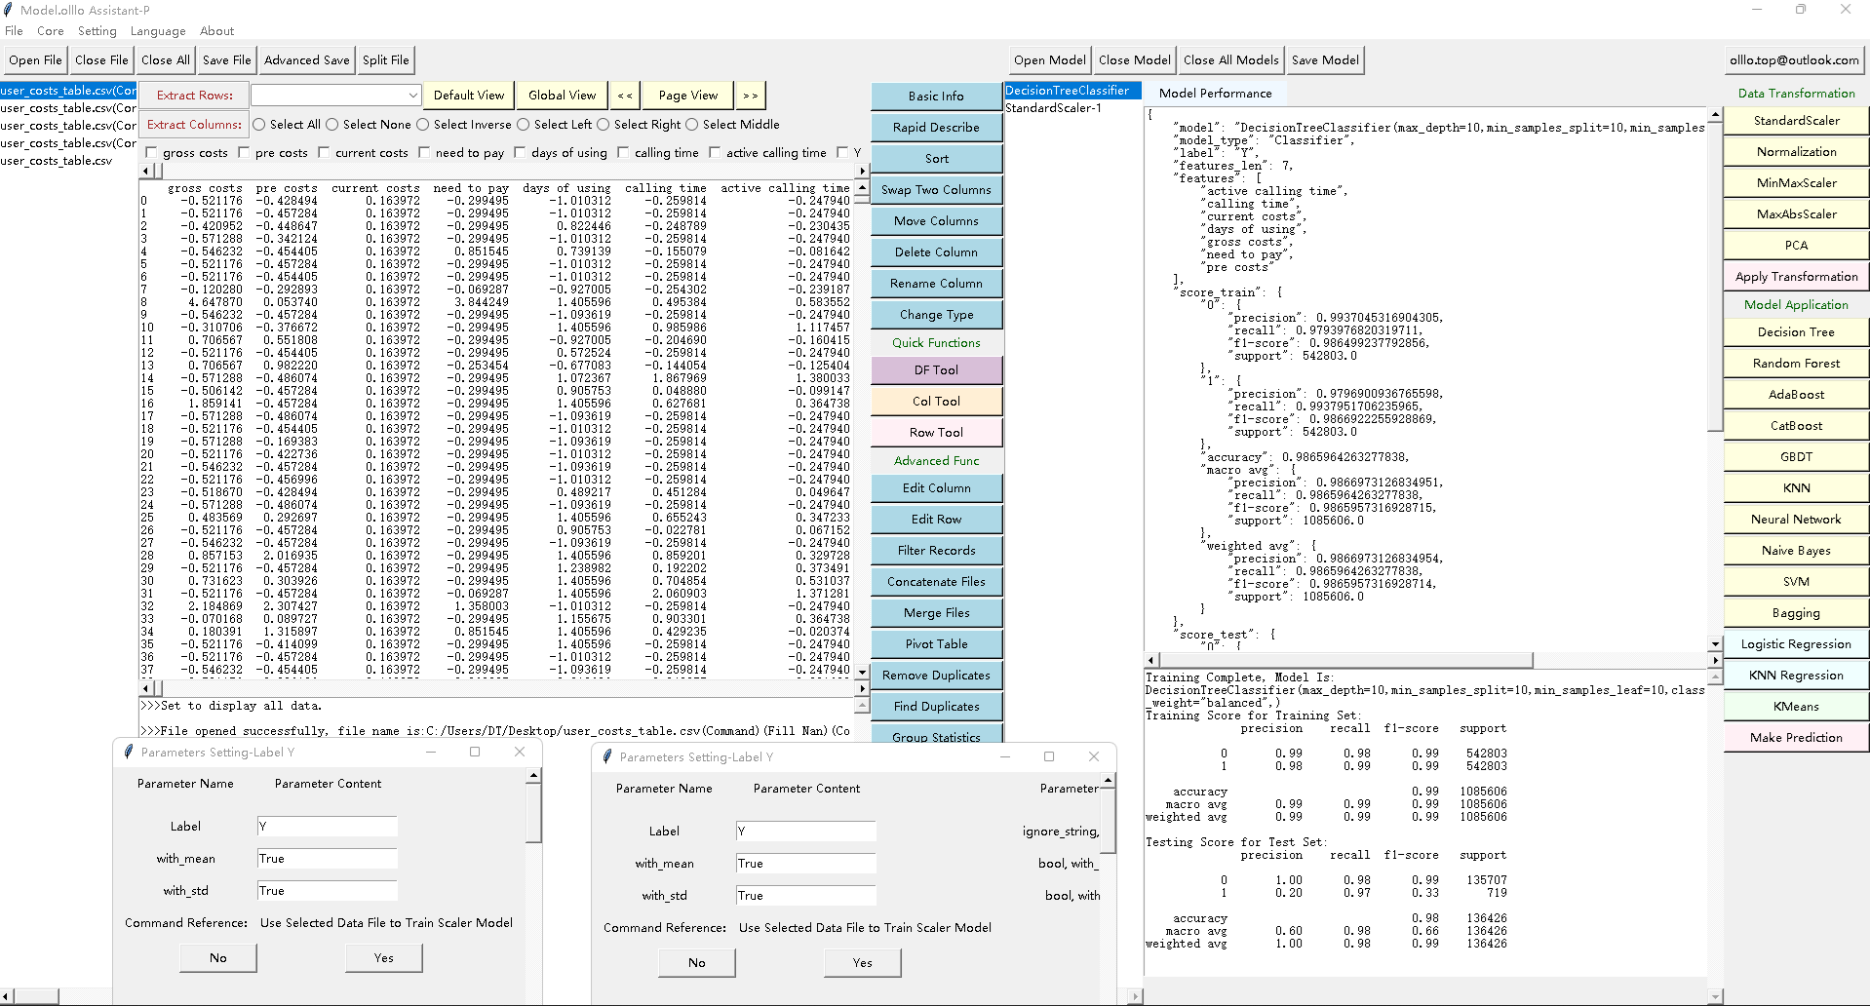Click No in right Parameters Setting dialog

click(x=696, y=962)
